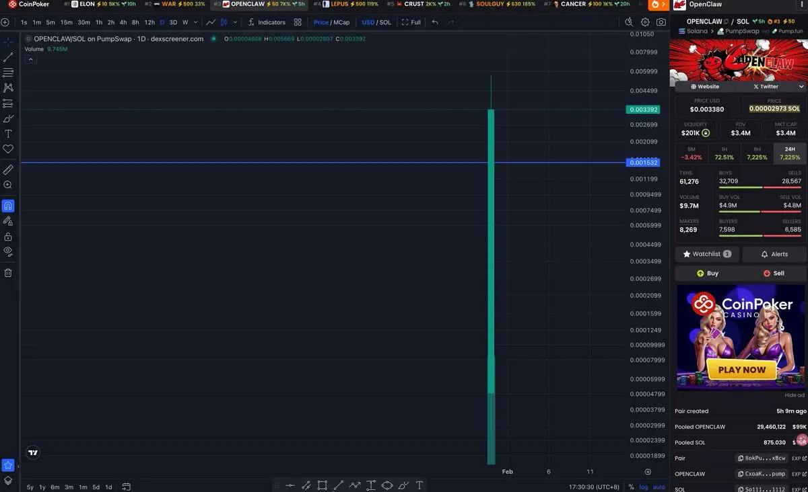Click the red Sell button
Image resolution: width=808 pixels, height=492 pixels.
pyautogui.click(x=774, y=273)
